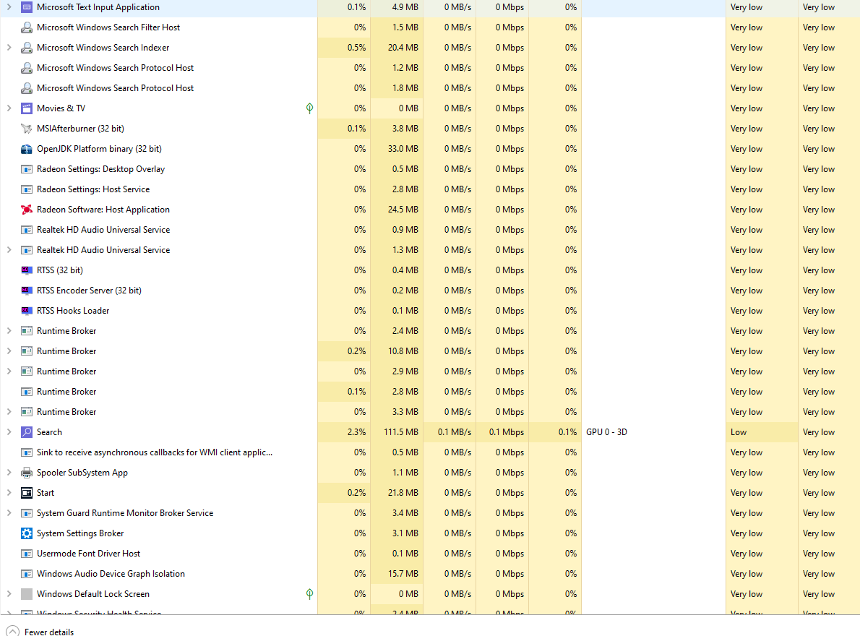Select the Usermode Font Driver Host process
The width and height of the screenshot is (860, 636).
click(x=88, y=554)
